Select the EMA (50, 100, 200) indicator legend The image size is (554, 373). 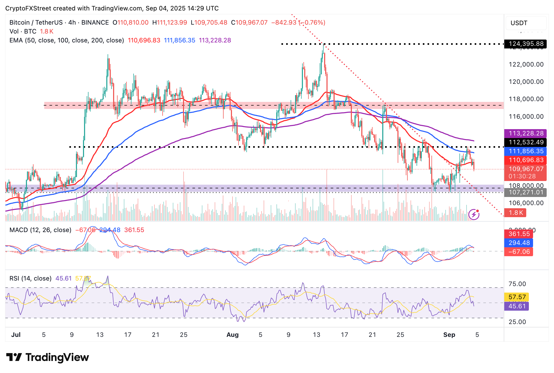click(x=67, y=40)
